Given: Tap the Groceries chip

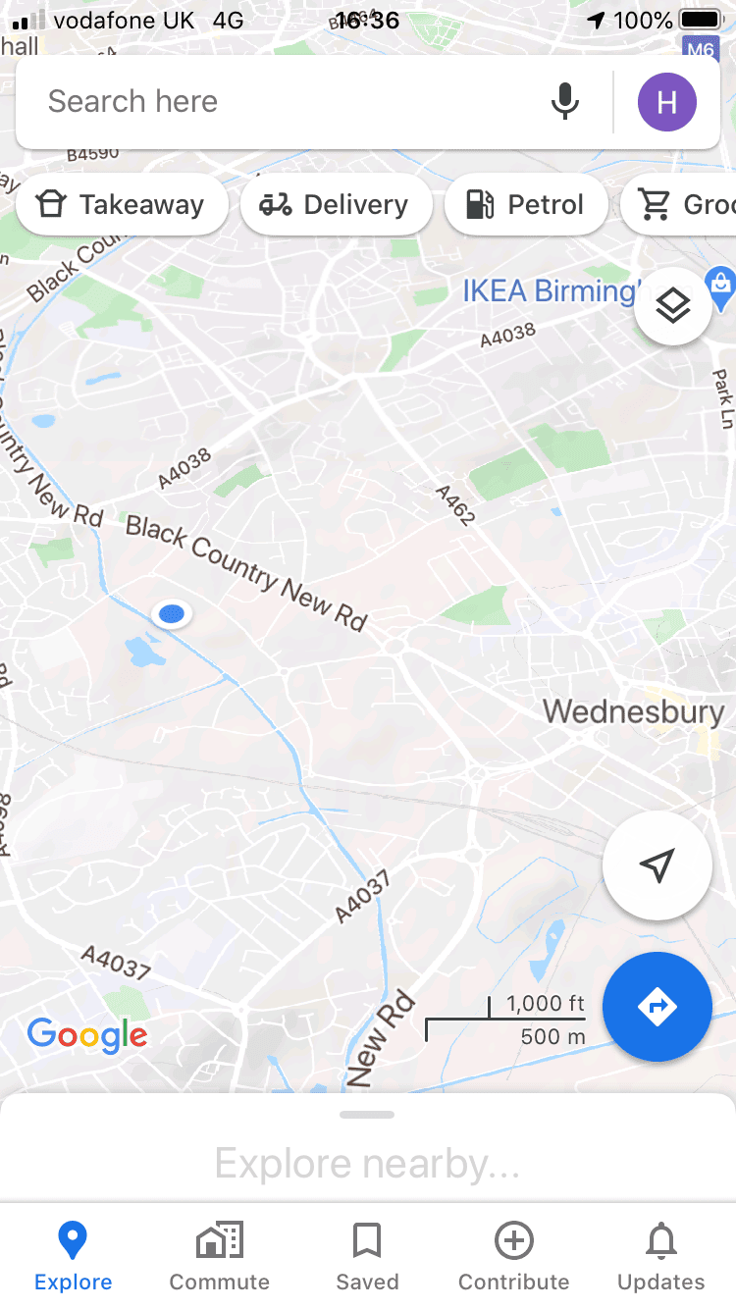Looking at the screenshot, I should (x=679, y=205).
